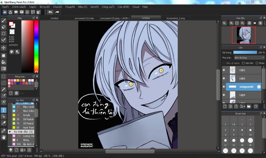Collapse the Ảo thật đấy! brush group
The height and width of the screenshot is (158, 266).
tap(10, 132)
